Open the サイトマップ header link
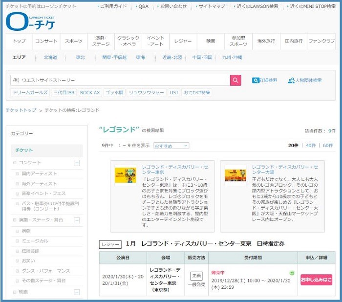 (212, 6)
